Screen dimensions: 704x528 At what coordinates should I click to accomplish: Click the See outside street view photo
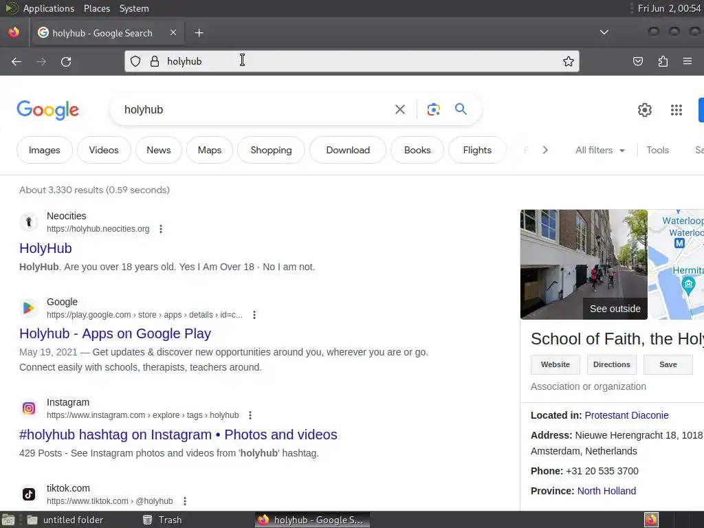click(x=584, y=265)
